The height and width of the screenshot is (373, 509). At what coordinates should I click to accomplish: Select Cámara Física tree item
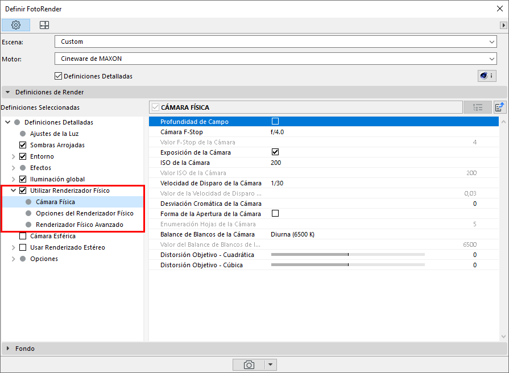[56, 202]
